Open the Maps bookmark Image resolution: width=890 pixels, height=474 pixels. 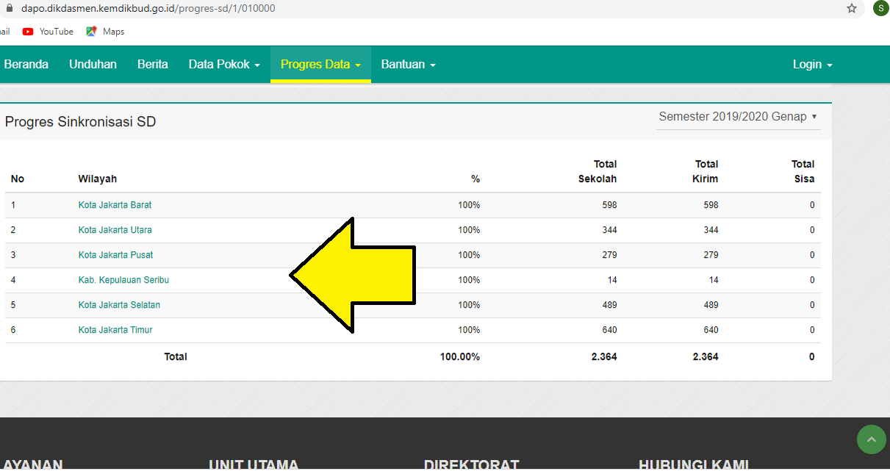(105, 32)
